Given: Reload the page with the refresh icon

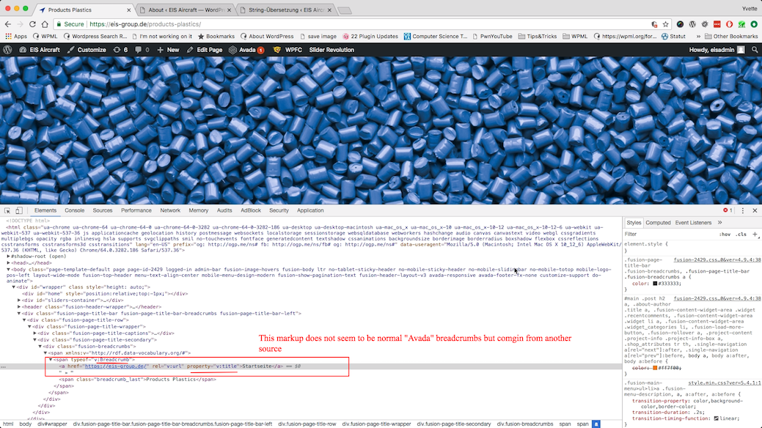Looking at the screenshot, I should tap(32, 23).
